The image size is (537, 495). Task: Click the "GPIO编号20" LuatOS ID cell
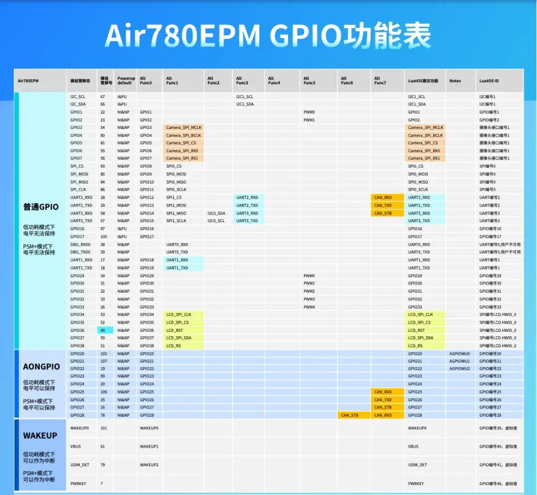pyautogui.click(x=490, y=354)
